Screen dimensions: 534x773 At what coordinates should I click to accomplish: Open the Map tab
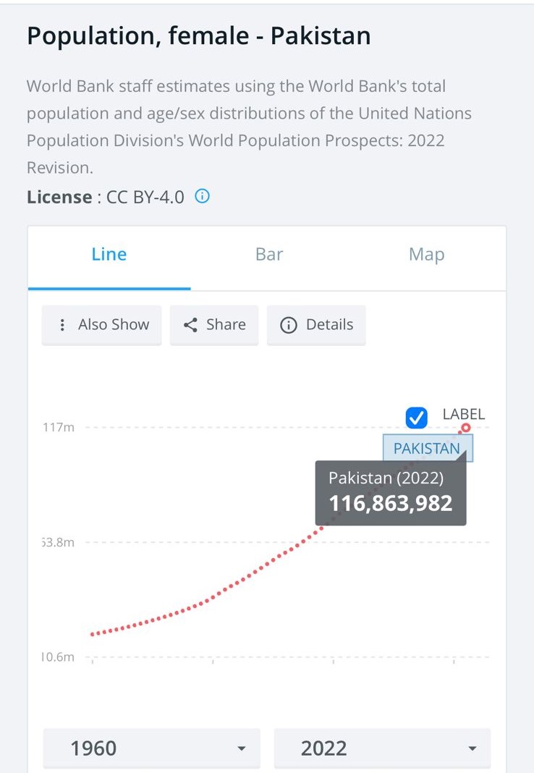point(426,255)
